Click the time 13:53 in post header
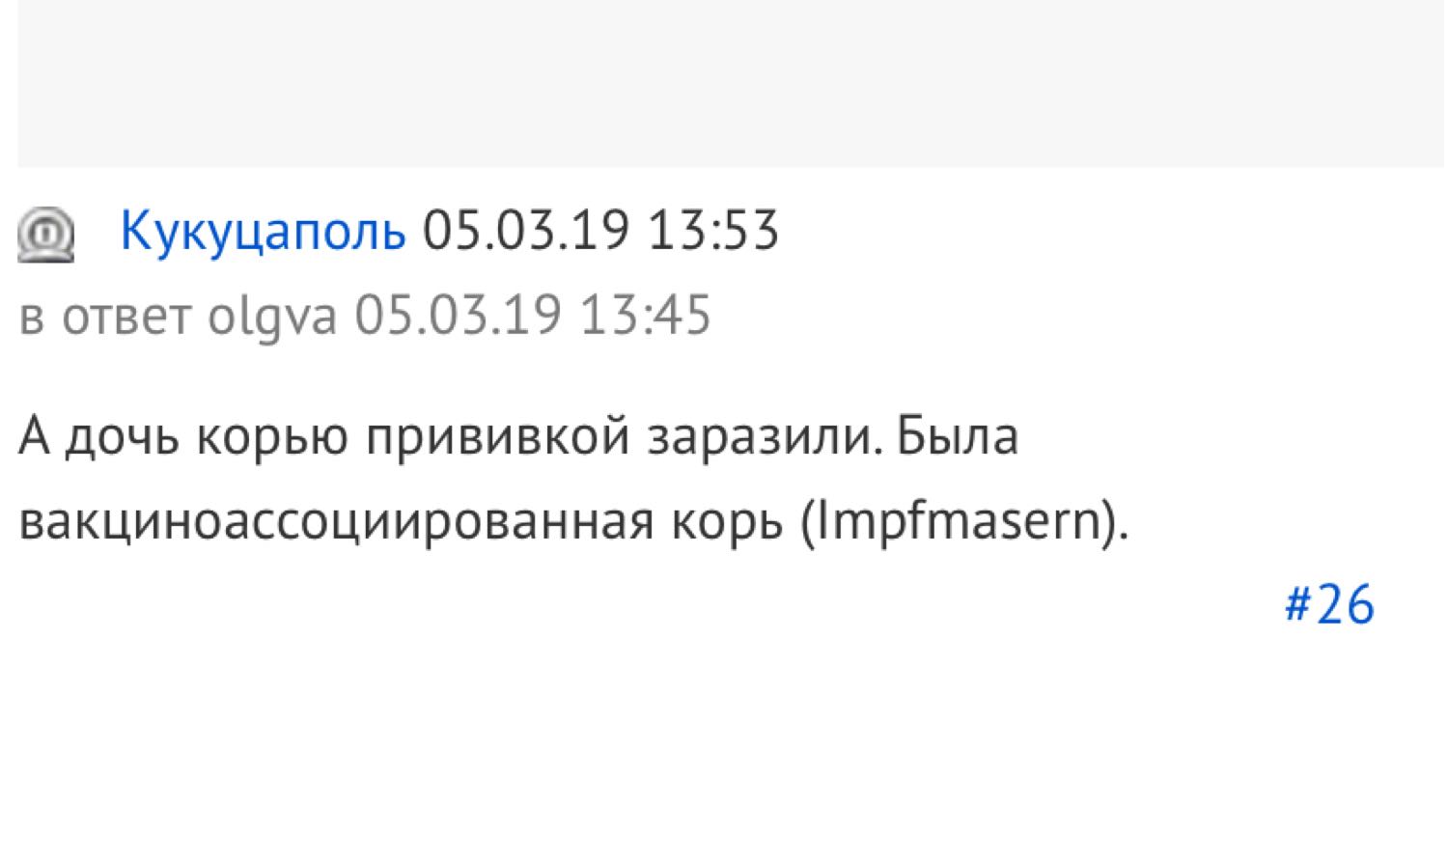 click(x=712, y=232)
